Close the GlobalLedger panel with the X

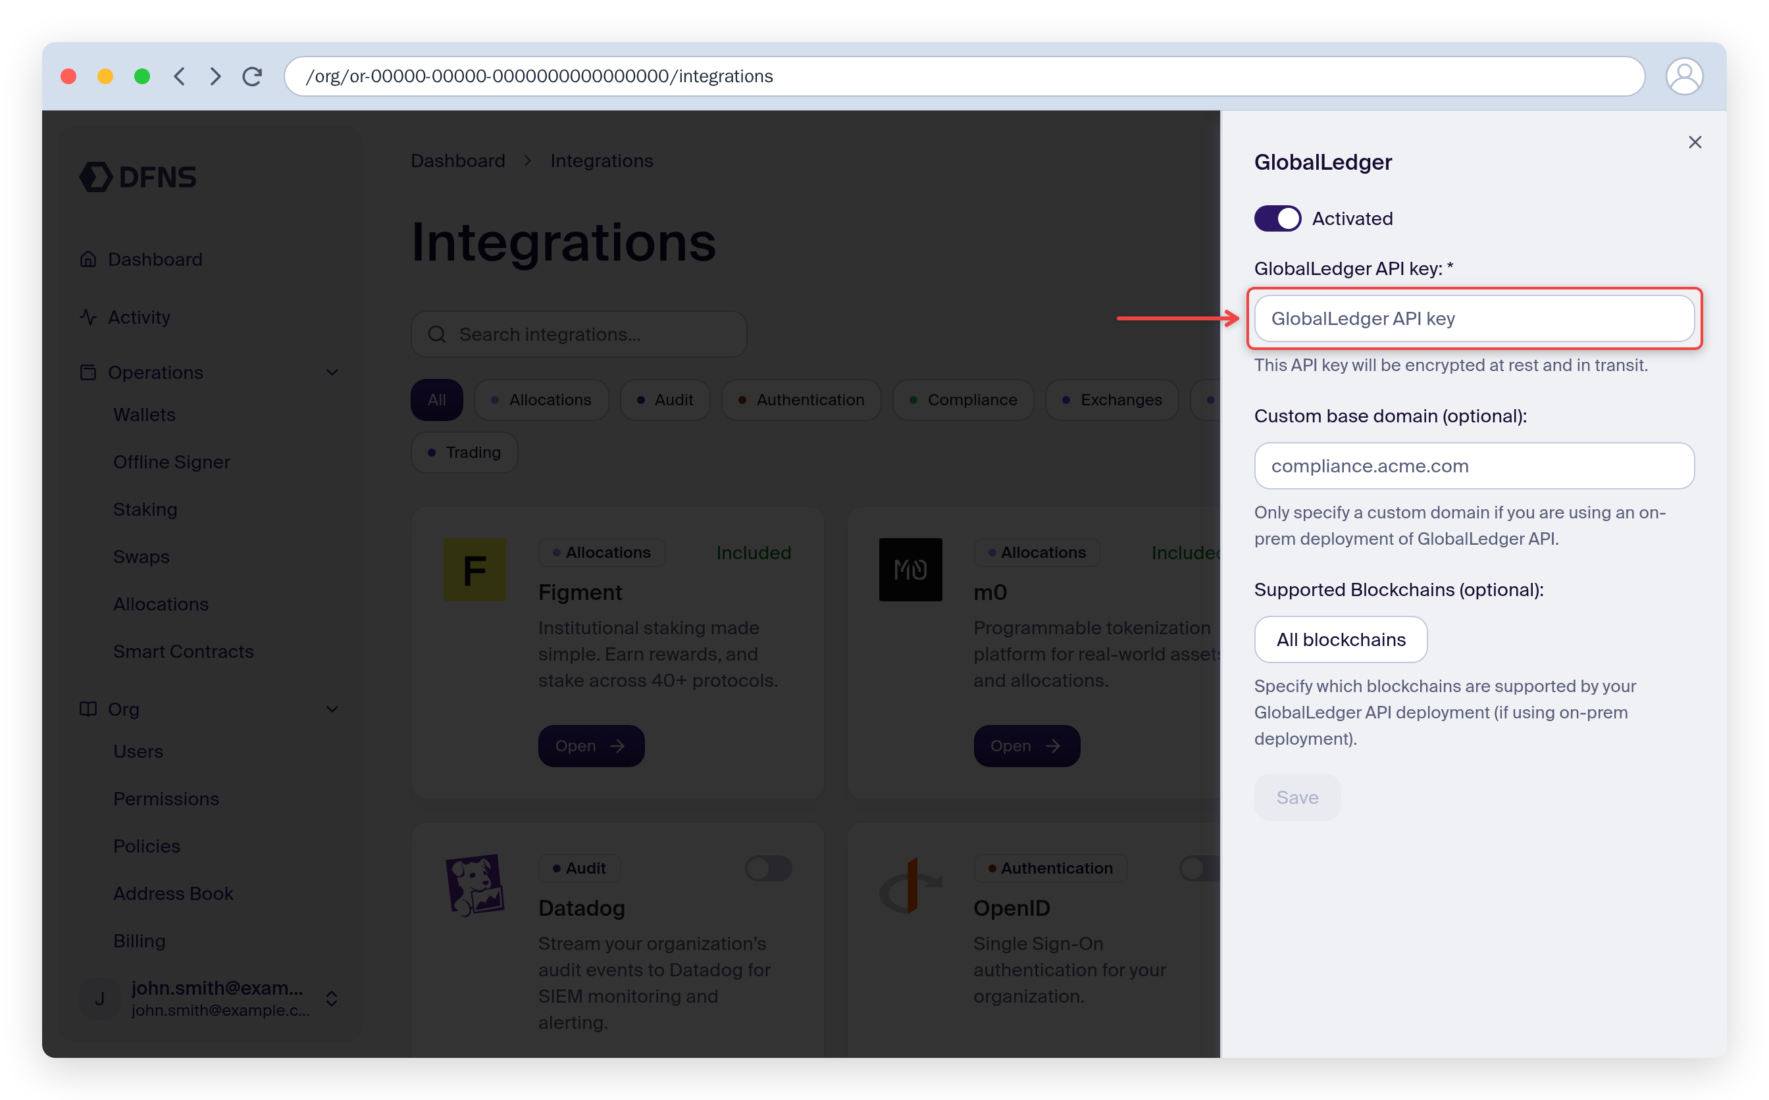(1695, 142)
